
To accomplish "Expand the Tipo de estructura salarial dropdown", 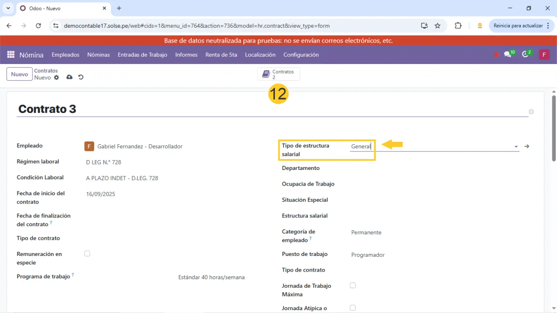I will click(x=516, y=147).
